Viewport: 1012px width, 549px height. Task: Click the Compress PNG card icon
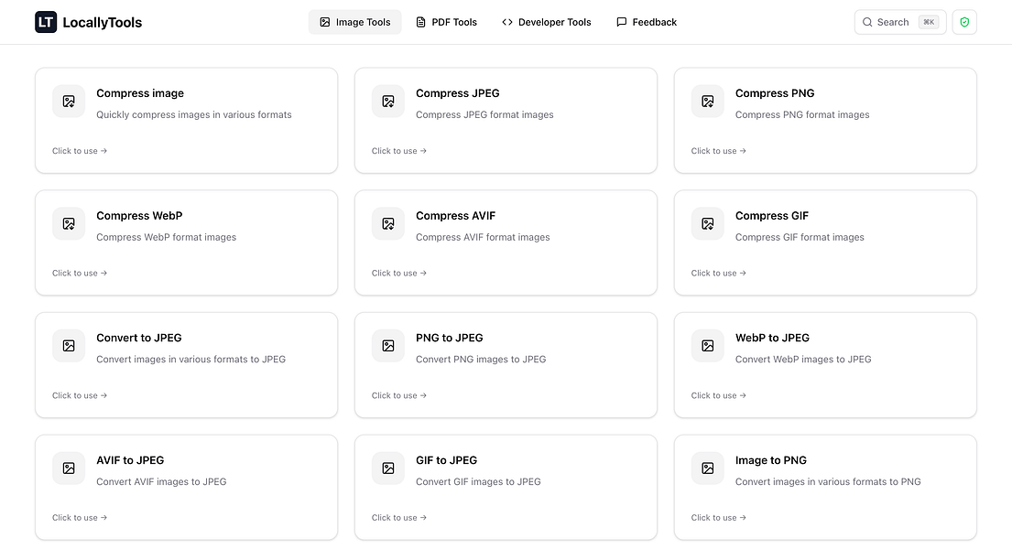pos(707,101)
